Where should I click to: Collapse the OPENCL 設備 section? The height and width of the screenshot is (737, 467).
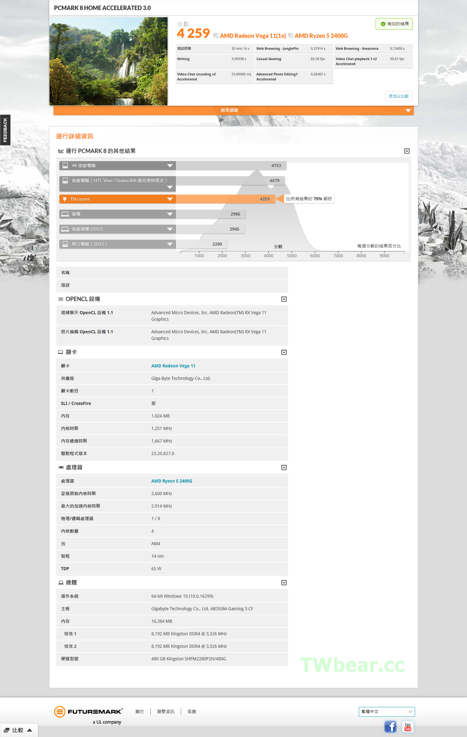pos(284,299)
